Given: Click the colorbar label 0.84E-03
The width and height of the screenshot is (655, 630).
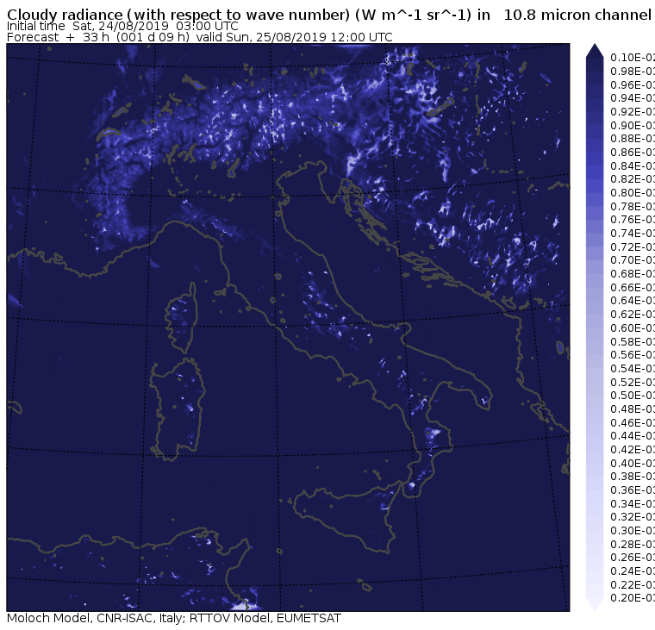Looking at the screenshot, I should point(633,165).
